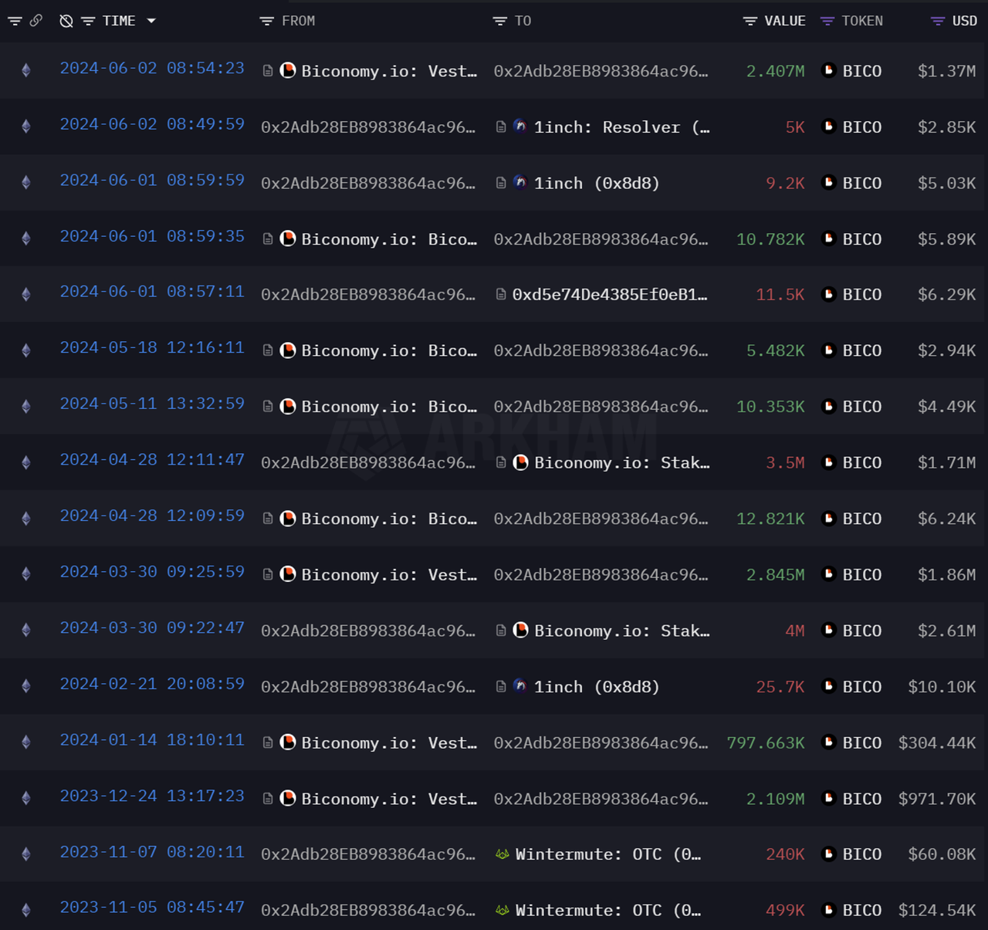Toggle the clock-off icon beside TIME
This screenshot has width=988, height=930.
coord(66,21)
